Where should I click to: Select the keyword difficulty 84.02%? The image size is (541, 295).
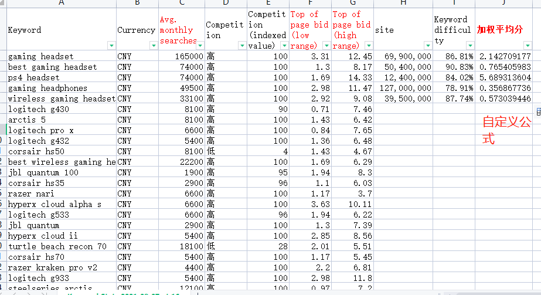(x=454, y=77)
